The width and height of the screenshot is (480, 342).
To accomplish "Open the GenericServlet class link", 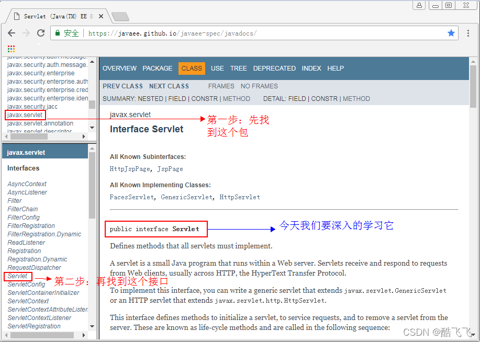I will click(x=186, y=197).
